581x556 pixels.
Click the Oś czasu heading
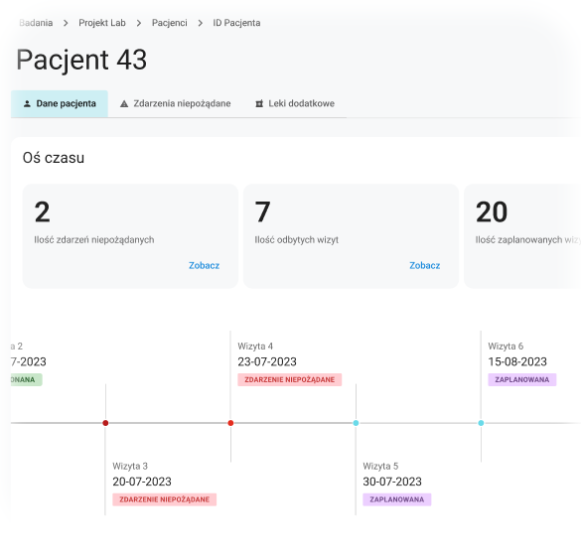[x=54, y=158]
